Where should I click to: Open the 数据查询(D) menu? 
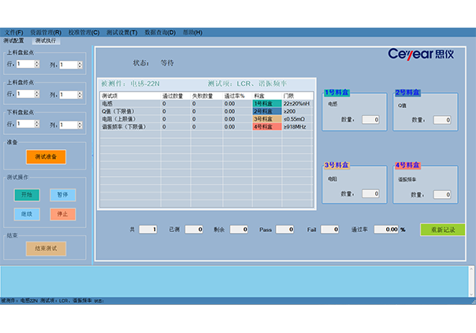pos(160,32)
